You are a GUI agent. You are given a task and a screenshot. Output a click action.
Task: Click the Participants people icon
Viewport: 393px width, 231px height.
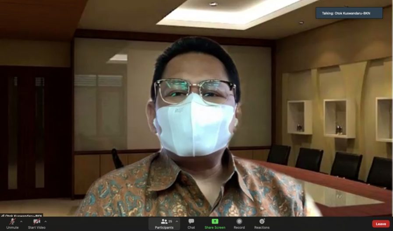tap(164, 221)
